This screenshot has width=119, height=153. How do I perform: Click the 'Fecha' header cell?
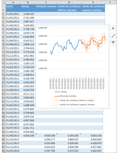13,8
